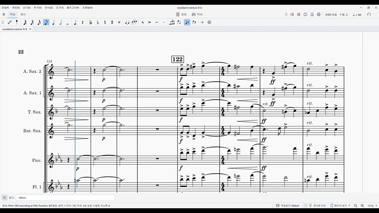Select the 32nd note duration
The width and height of the screenshot is (379, 213).
pyautogui.click(x=32, y=22)
